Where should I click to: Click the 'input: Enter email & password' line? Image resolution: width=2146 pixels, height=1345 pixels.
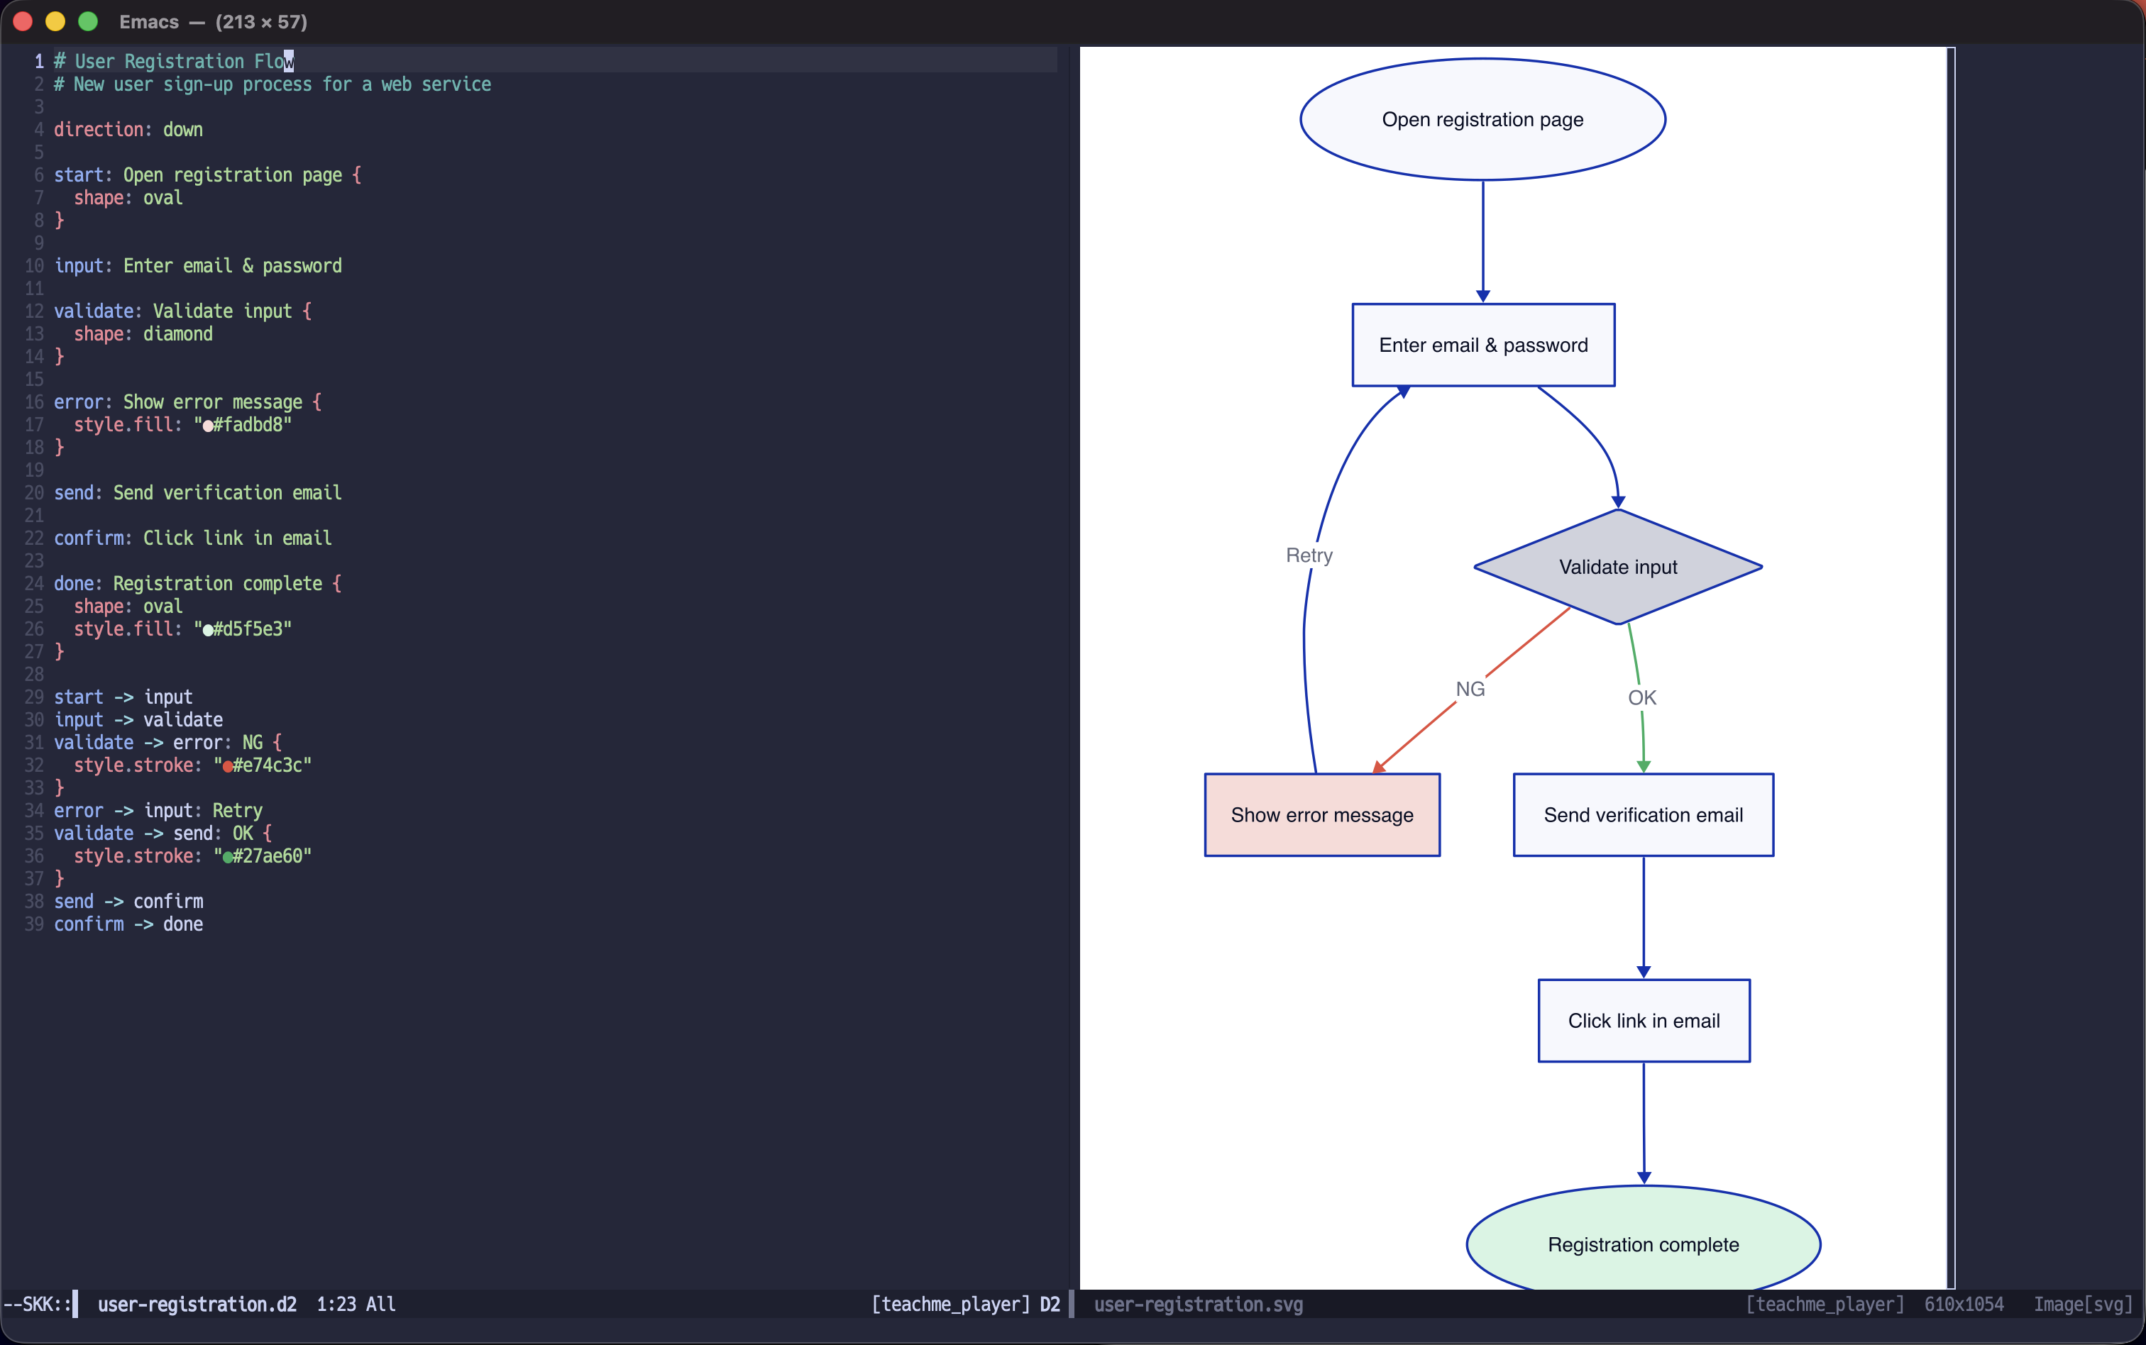197,266
